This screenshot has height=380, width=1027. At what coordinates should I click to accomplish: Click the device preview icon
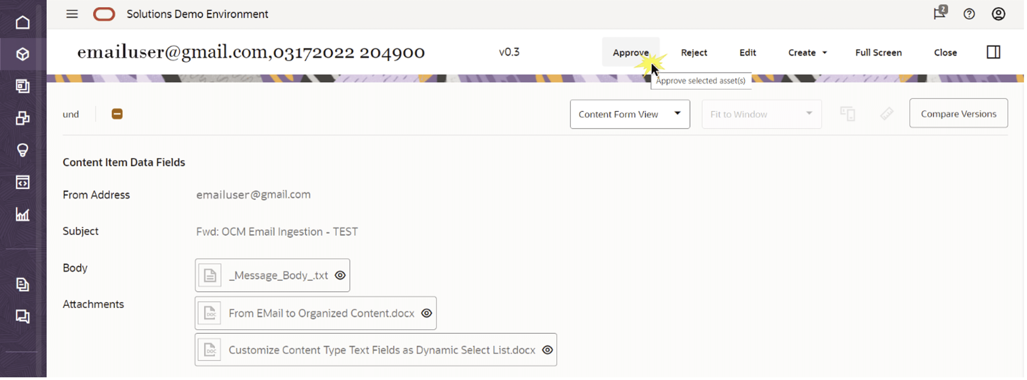pos(847,114)
